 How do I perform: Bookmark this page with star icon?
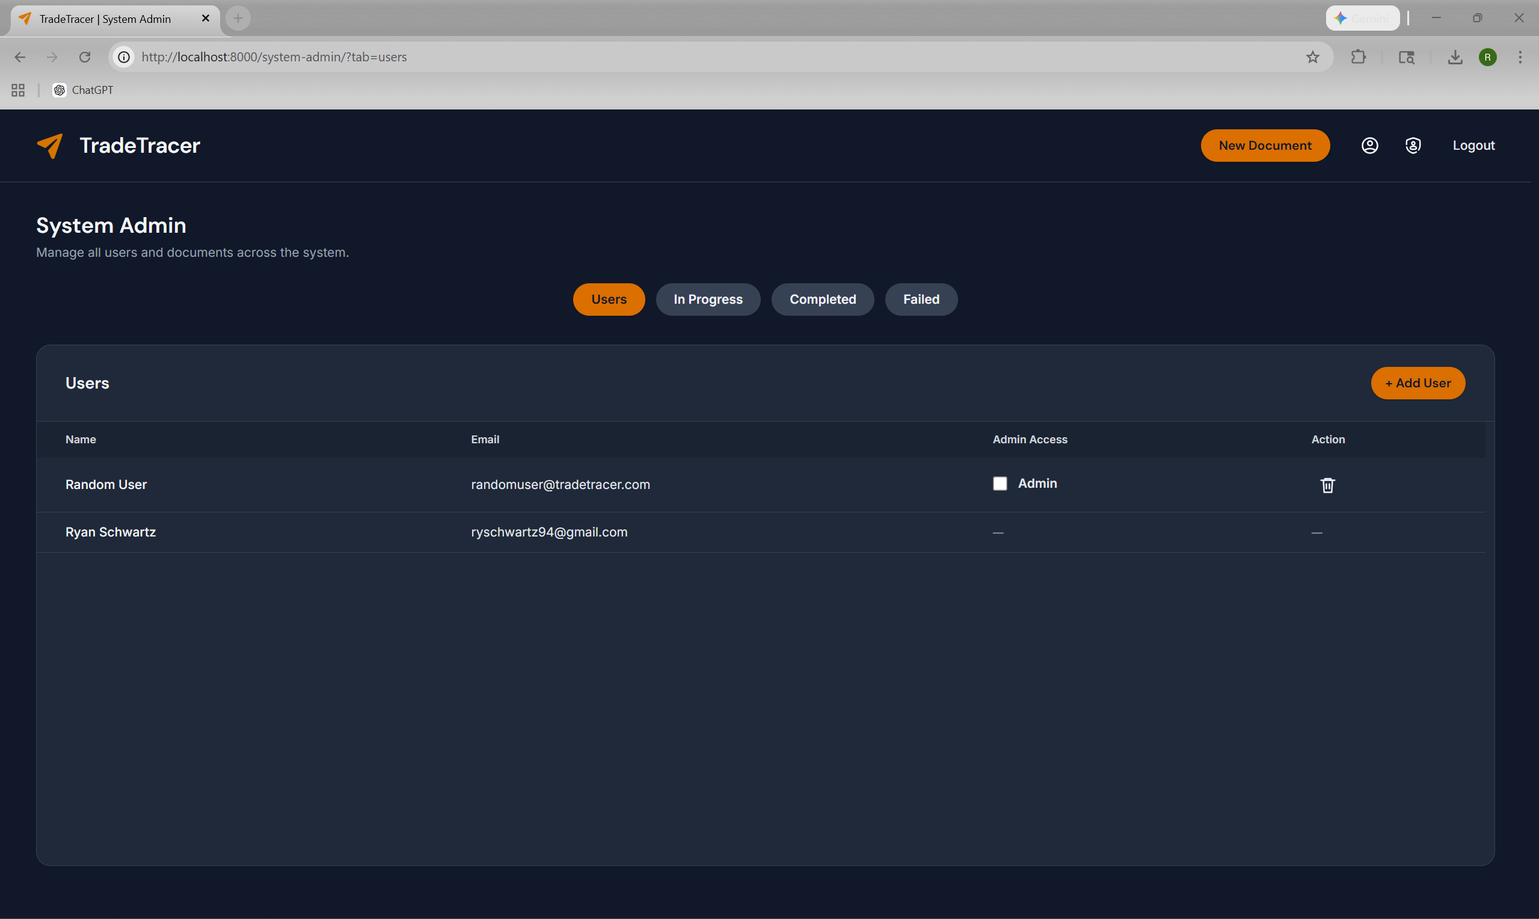tap(1312, 57)
